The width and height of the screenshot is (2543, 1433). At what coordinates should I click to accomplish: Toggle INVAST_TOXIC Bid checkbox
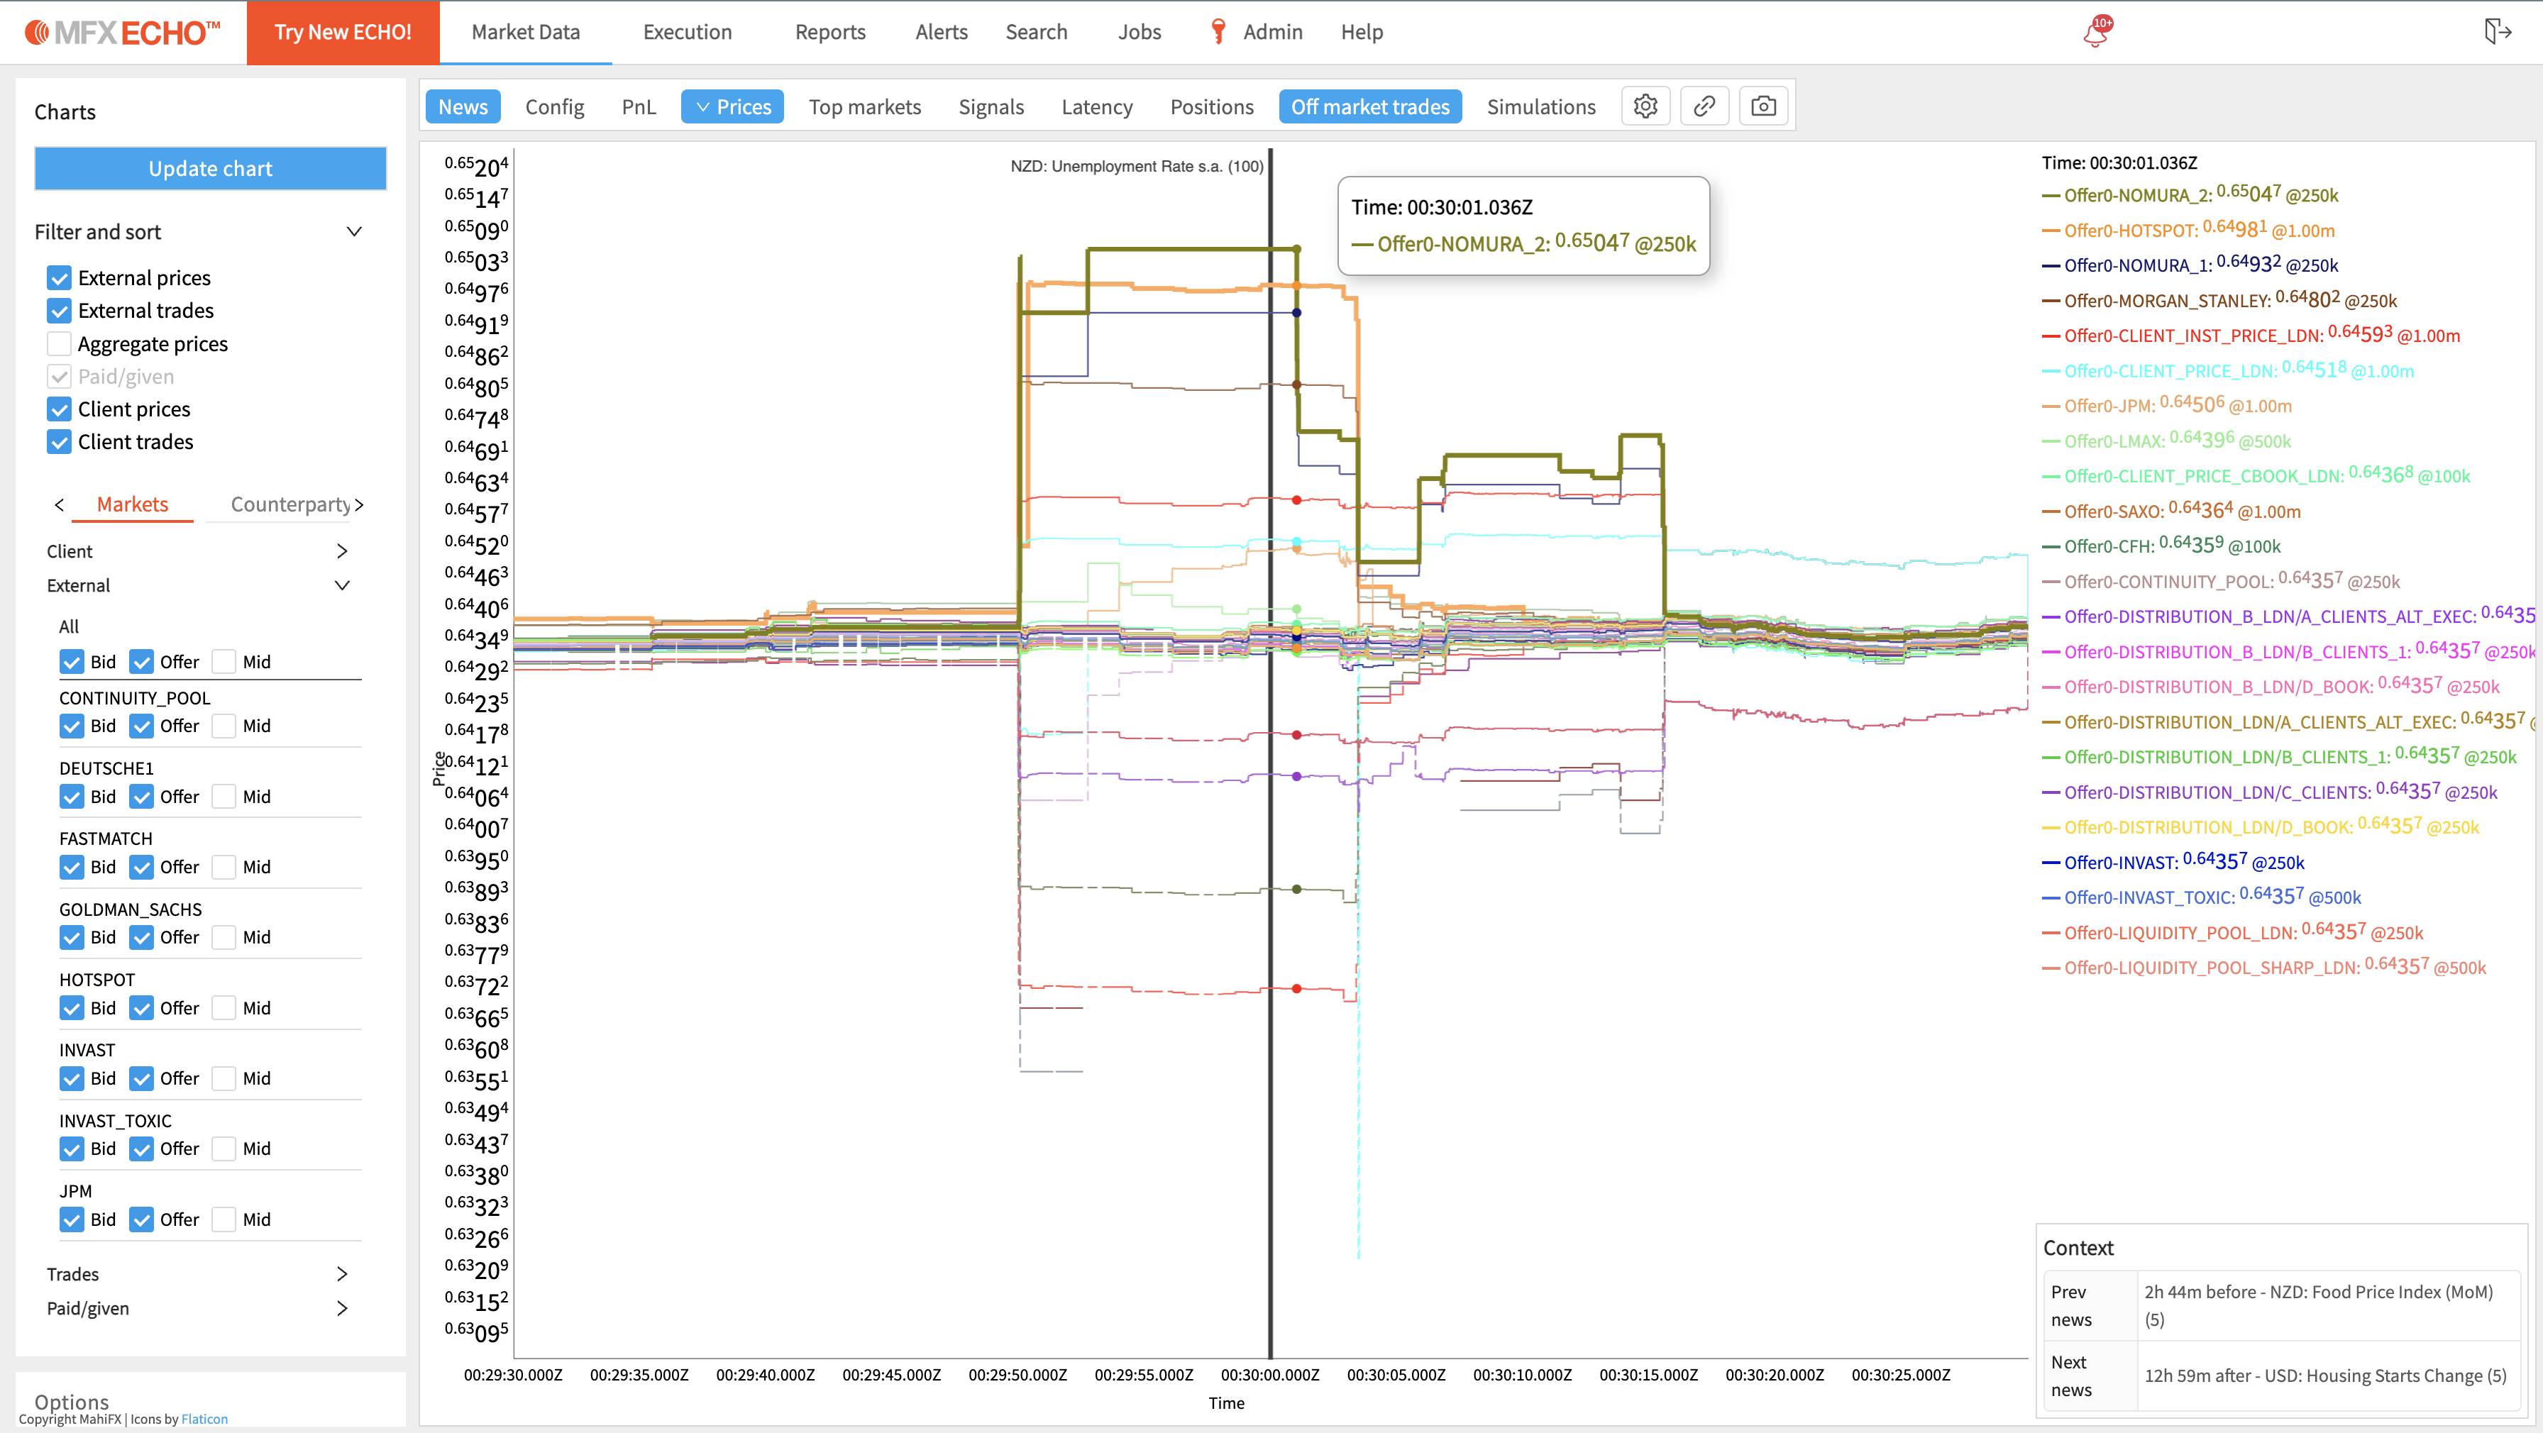click(71, 1150)
